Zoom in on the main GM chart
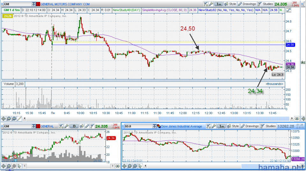306x171 pixels. click(9, 119)
